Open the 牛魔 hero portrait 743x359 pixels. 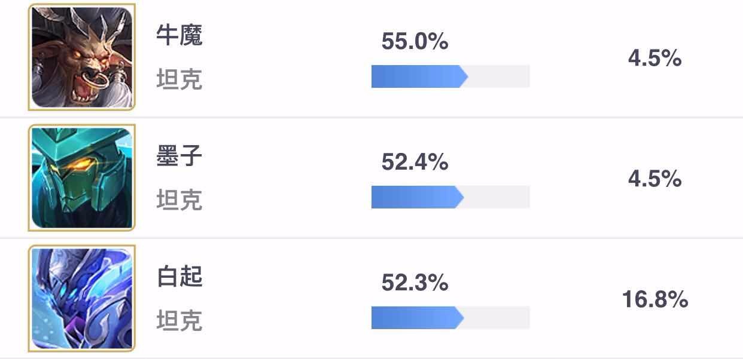coord(82,57)
